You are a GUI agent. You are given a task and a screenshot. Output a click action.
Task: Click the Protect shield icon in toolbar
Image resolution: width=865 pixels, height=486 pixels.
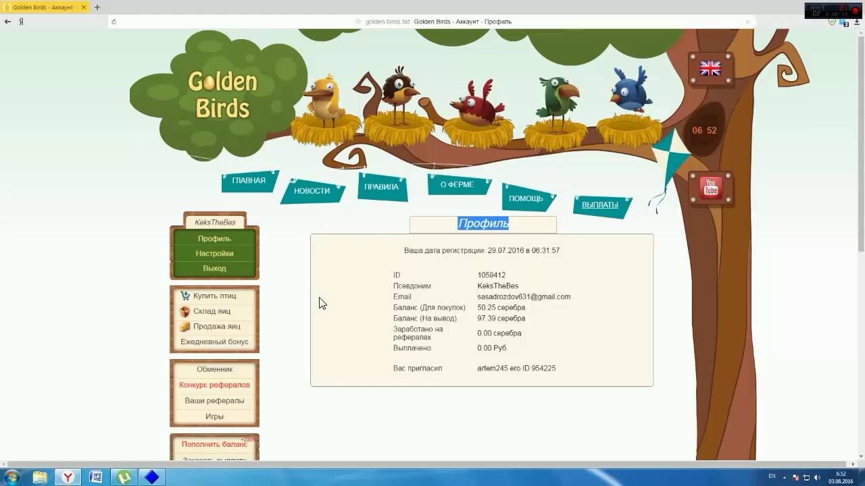(833, 22)
